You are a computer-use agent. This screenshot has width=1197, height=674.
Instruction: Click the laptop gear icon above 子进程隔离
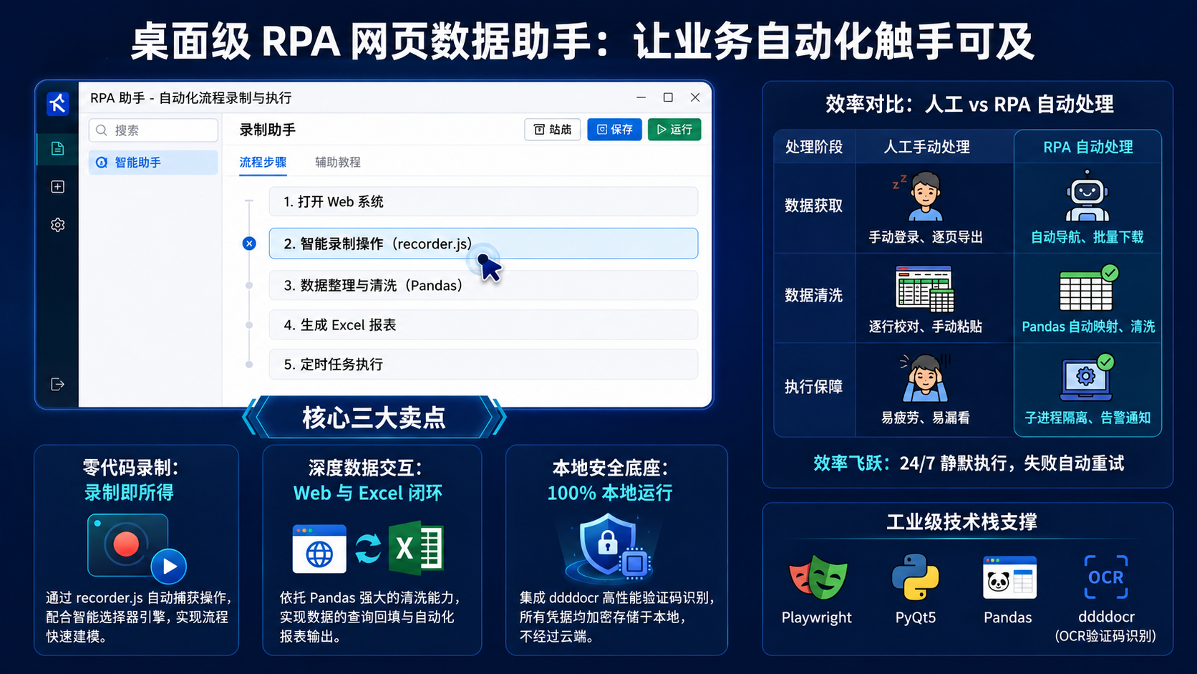point(1087,378)
